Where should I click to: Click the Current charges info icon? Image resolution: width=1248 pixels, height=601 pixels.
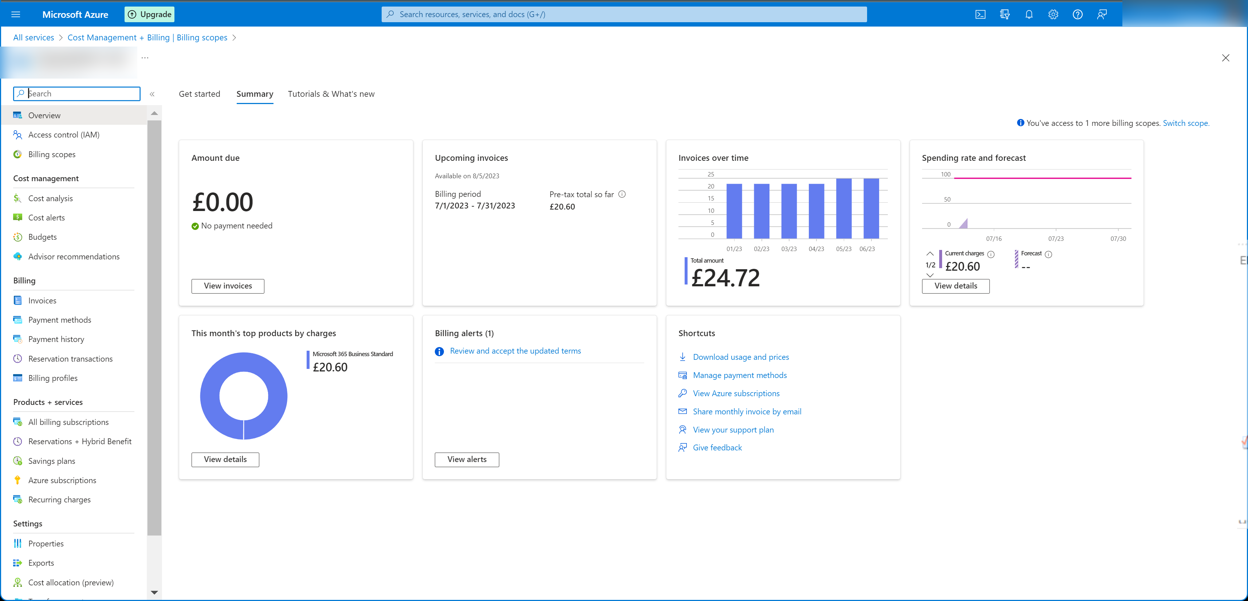pyautogui.click(x=991, y=254)
